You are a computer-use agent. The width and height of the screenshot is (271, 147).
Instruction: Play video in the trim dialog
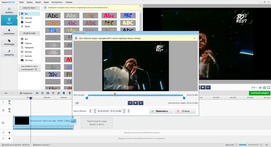pyautogui.click(x=135, y=103)
